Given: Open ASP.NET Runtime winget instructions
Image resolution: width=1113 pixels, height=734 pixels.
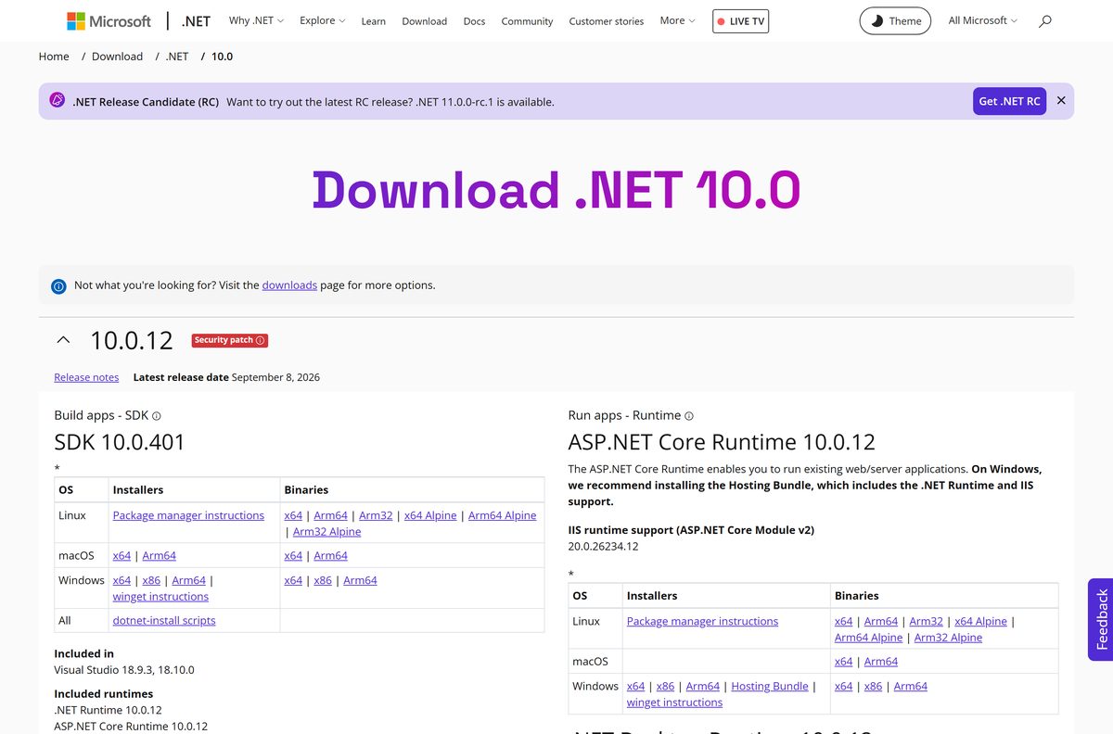Looking at the screenshot, I should 674,702.
